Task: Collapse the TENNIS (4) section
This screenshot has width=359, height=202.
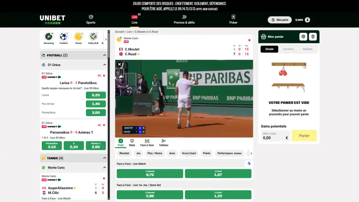Action: click(x=105, y=158)
